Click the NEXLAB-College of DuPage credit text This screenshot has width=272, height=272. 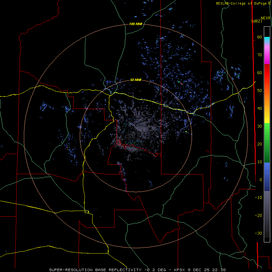pos(243,3)
